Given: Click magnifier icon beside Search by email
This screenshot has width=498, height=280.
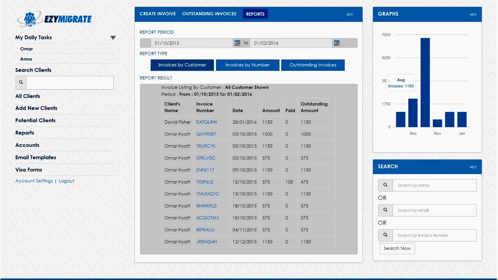Looking at the screenshot, I should (385, 210).
